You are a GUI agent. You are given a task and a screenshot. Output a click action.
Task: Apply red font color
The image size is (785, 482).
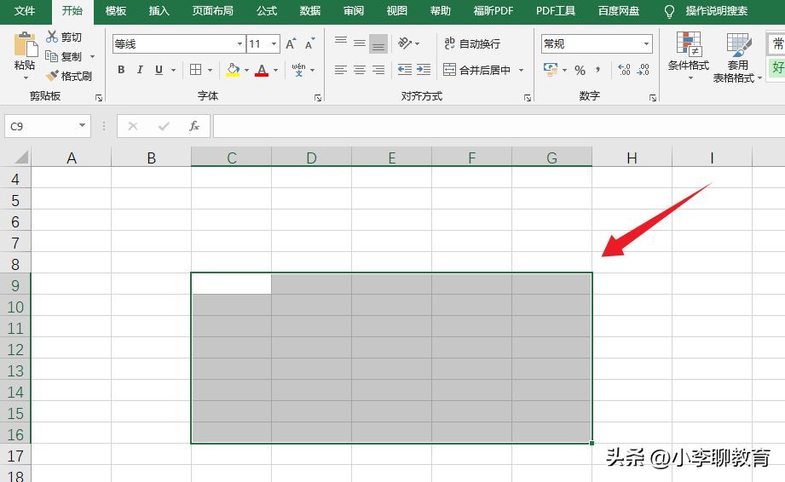point(262,70)
